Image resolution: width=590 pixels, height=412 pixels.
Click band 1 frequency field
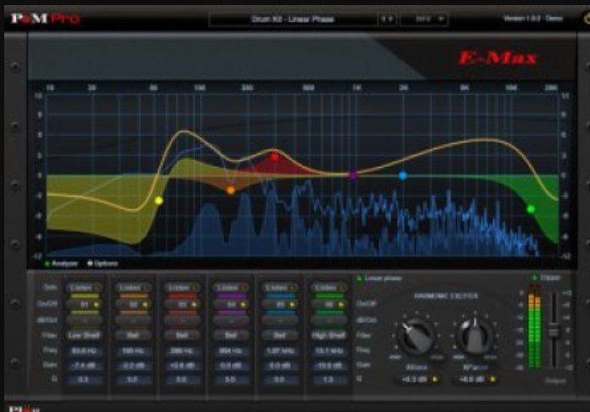[x=85, y=351]
